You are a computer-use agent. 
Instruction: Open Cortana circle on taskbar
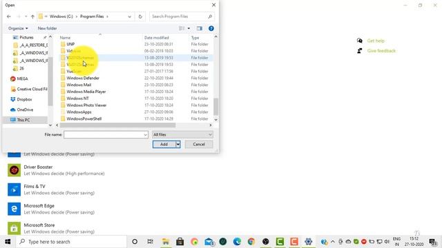(x=135, y=242)
